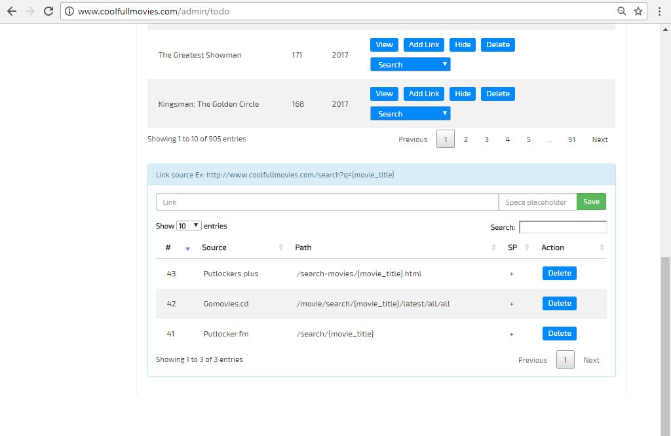
Task: Open Search dropdown for The Greatest Showman
Action: pos(410,64)
